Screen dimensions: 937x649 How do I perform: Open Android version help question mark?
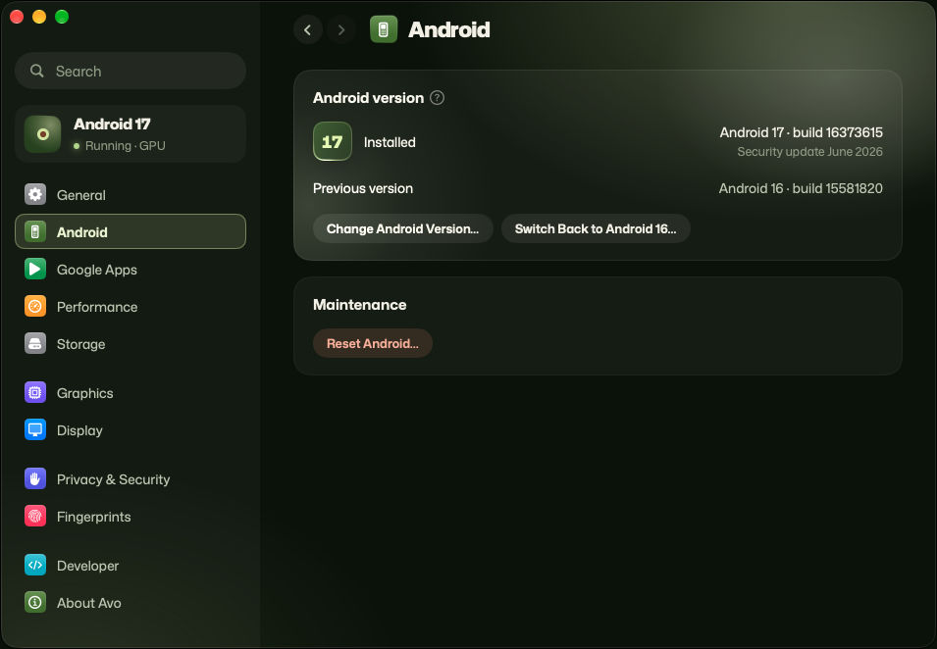[437, 97]
